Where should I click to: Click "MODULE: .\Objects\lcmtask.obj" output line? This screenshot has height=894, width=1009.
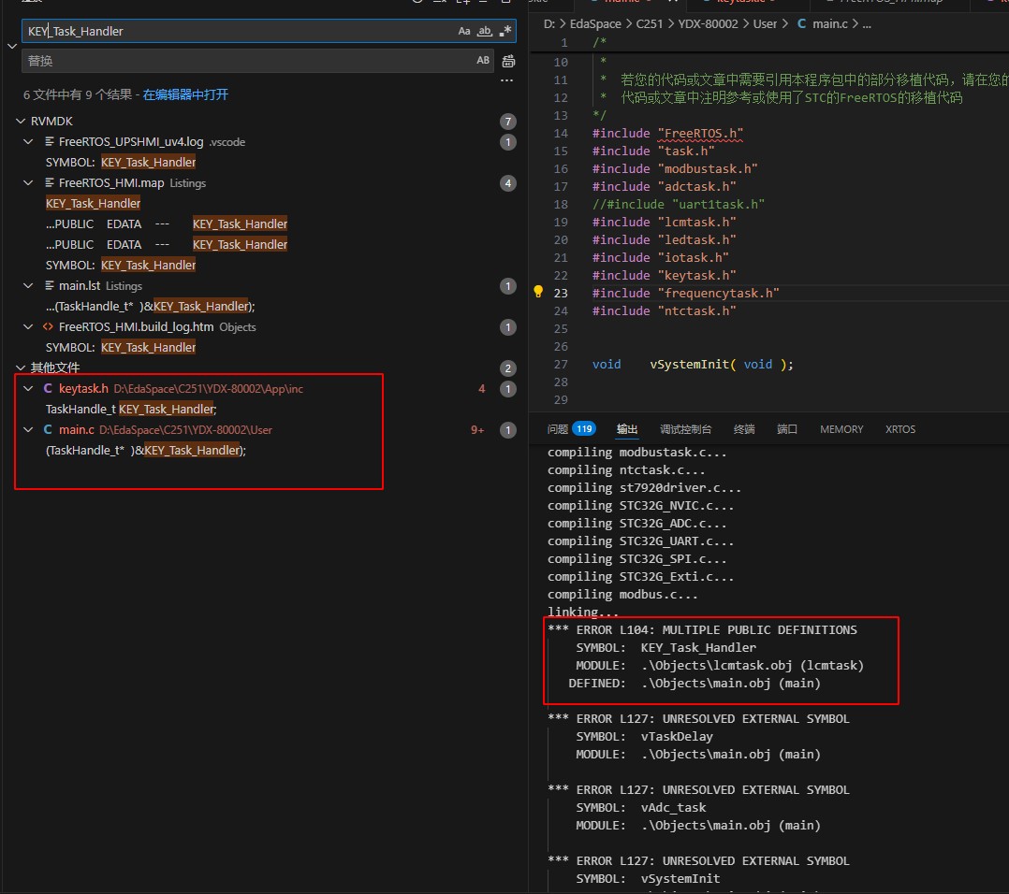coord(720,665)
